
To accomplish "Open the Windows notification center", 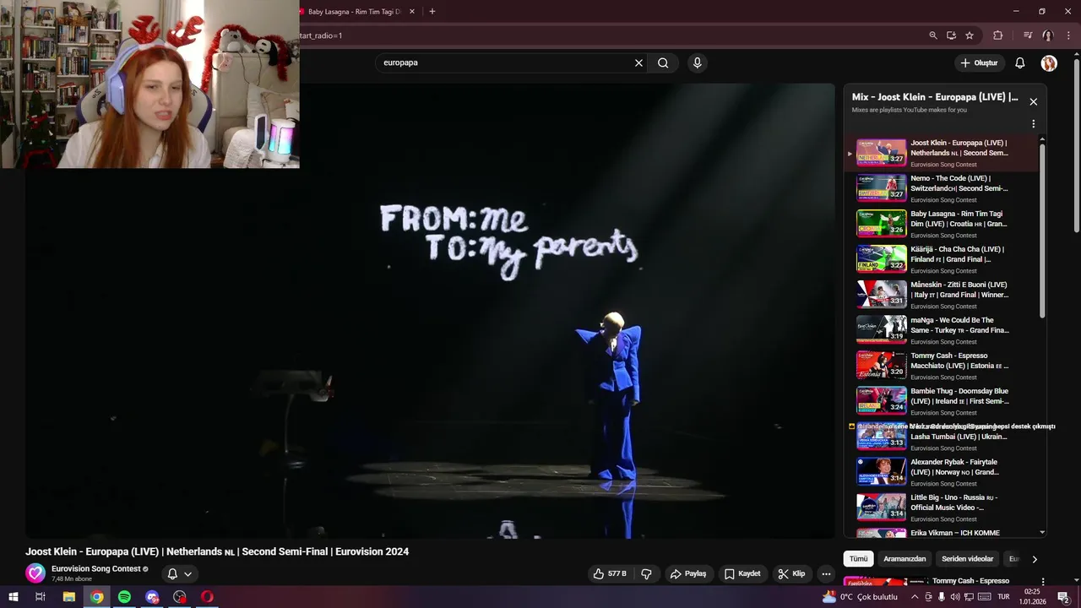I will 1063,597.
